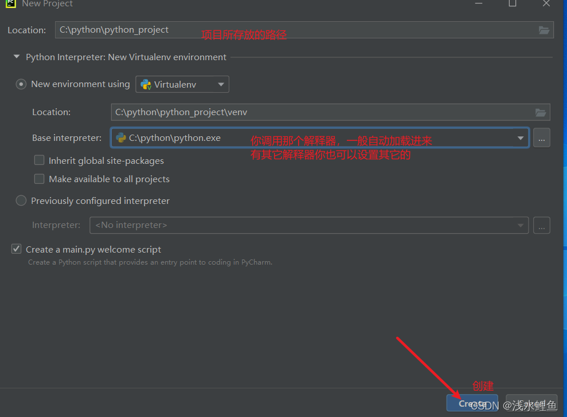
Task: Click the <No interpreter> combo box
Action: click(309, 225)
